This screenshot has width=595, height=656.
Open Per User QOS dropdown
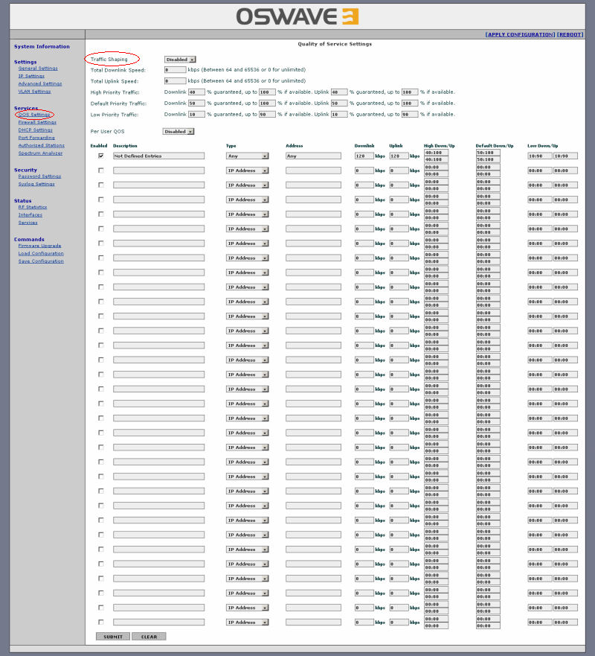pyautogui.click(x=178, y=131)
